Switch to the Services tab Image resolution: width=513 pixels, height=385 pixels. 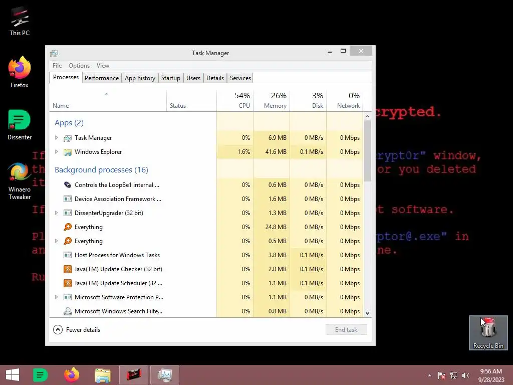[x=240, y=78]
